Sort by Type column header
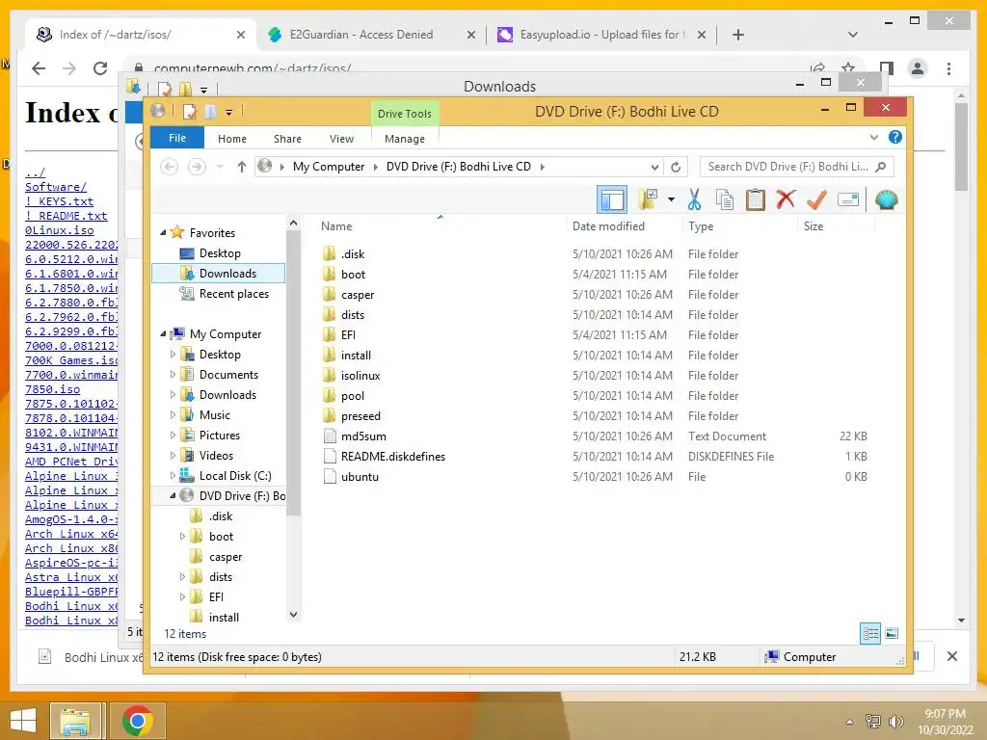Screen dimensions: 987x740 [x=739, y=225]
